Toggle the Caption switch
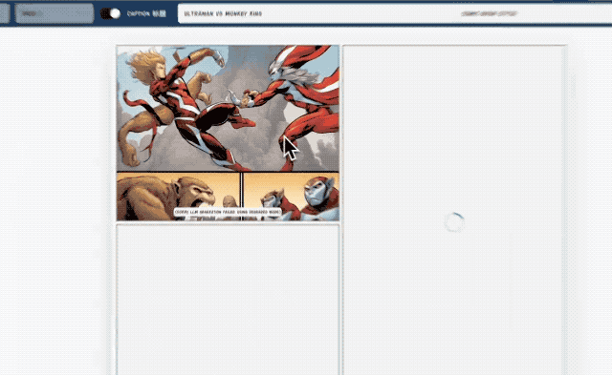Image resolution: width=612 pixels, height=375 pixels. [111, 13]
